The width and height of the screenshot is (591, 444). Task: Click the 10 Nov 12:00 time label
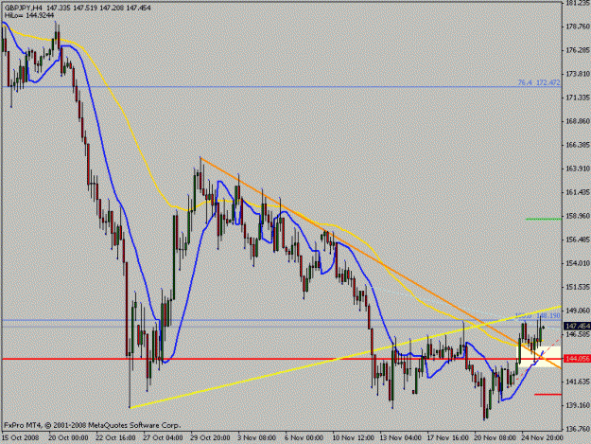point(353,437)
